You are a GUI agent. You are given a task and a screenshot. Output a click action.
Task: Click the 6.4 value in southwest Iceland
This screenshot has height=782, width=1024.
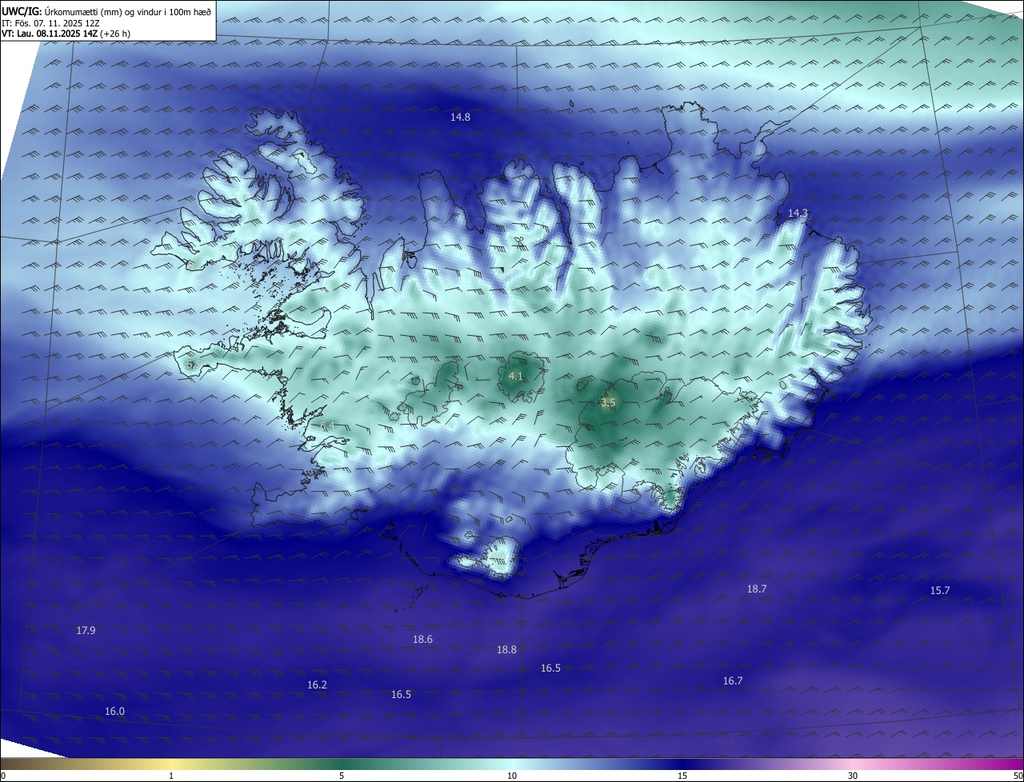click(x=326, y=428)
